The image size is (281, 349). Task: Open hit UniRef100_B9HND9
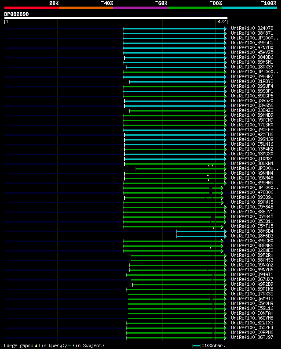tap(252, 115)
